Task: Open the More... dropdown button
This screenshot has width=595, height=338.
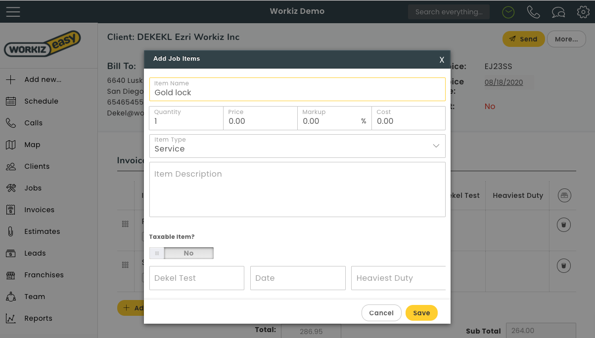Action: [566, 39]
